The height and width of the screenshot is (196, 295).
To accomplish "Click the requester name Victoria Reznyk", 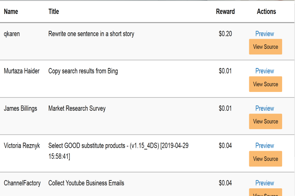I will (22, 146).
